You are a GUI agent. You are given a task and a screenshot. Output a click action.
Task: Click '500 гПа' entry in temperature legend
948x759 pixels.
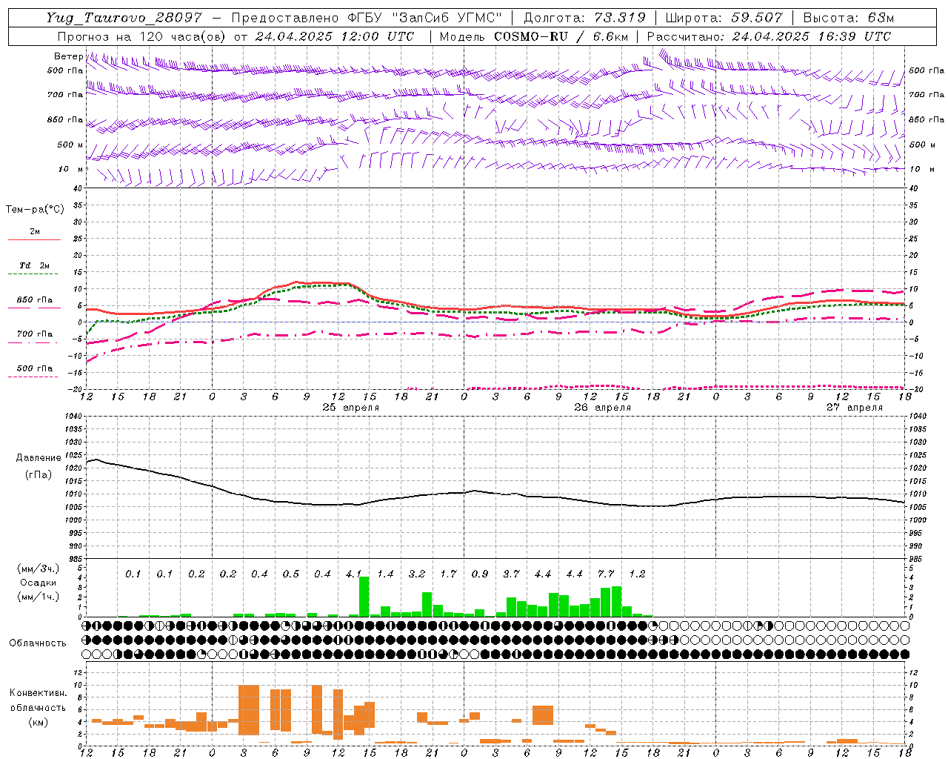[x=35, y=368]
